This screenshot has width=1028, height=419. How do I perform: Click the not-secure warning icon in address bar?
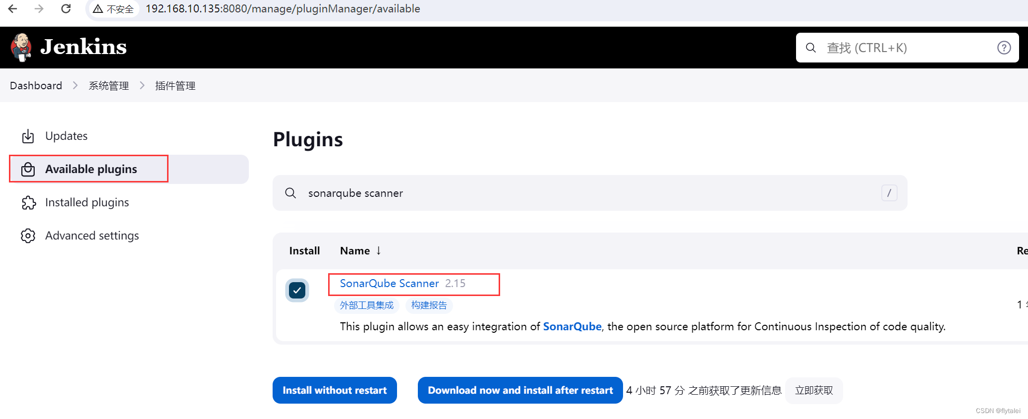click(x=98, y=9)
